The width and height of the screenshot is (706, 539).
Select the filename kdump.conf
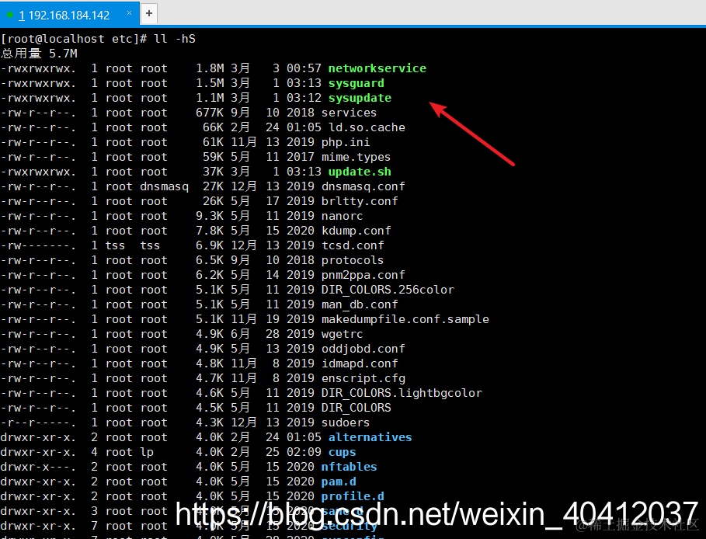(x=356, y=231)
